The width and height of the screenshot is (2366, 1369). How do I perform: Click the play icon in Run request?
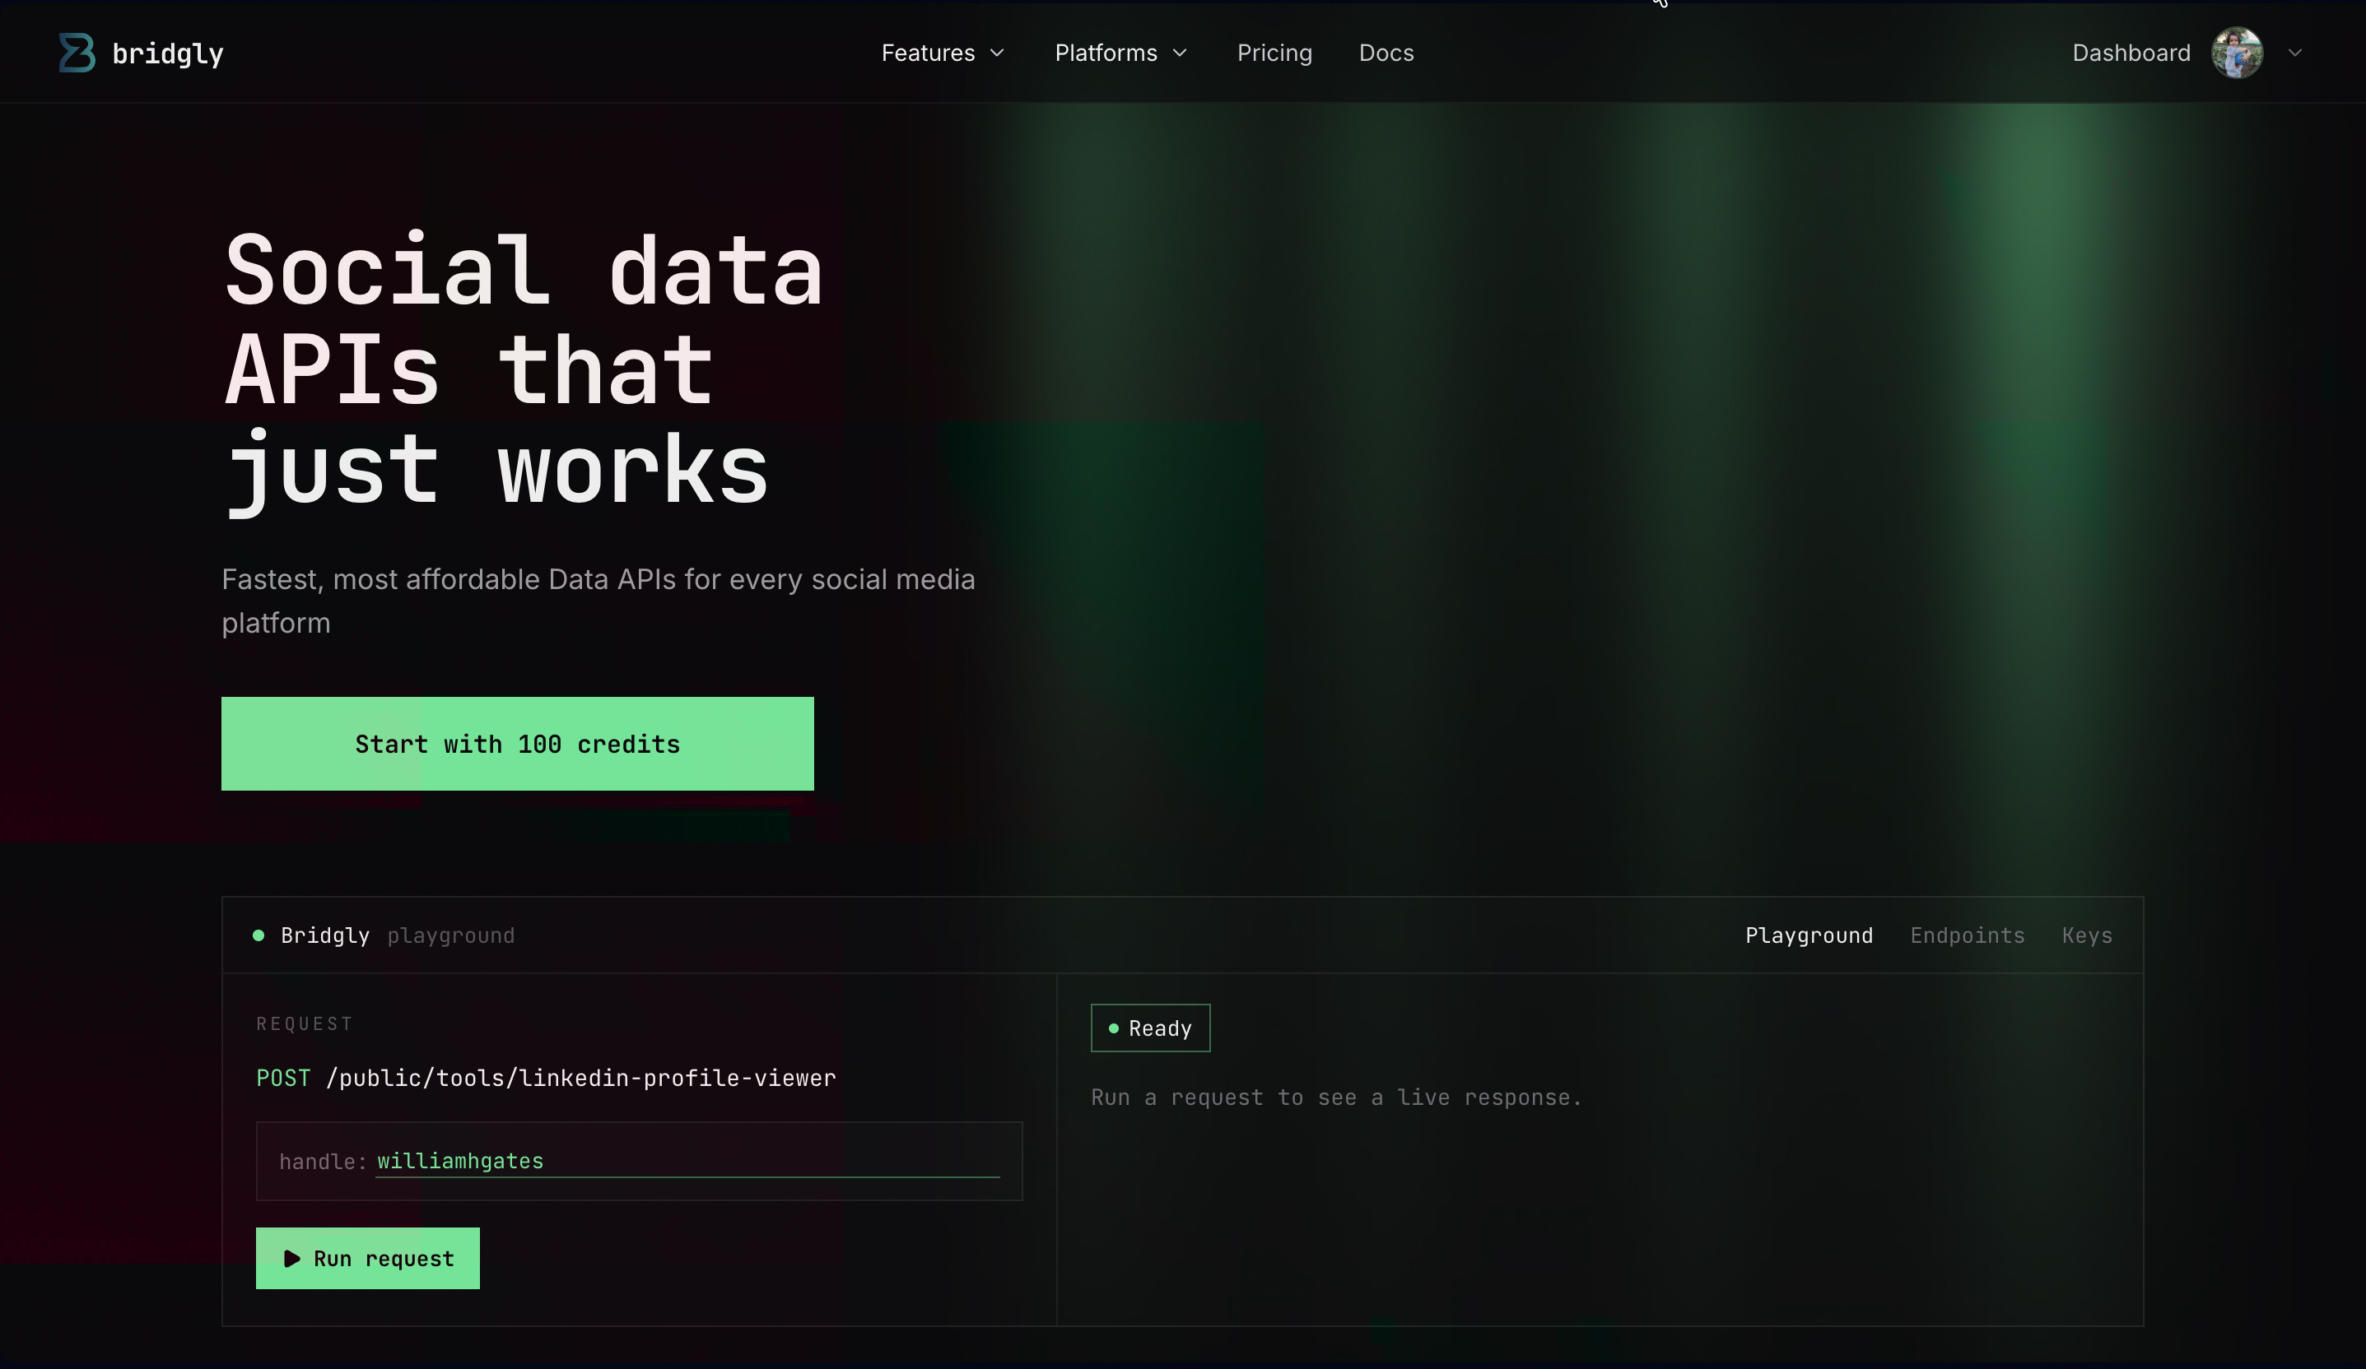tap(292, 1258)
